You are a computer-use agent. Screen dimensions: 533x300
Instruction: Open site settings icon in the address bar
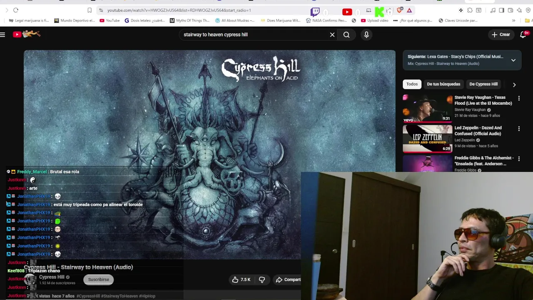[x=101, y=10]
